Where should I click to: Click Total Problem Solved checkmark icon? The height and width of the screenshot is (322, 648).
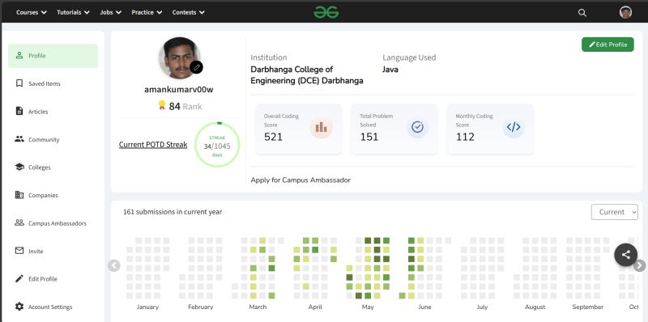tap(417, 127)
